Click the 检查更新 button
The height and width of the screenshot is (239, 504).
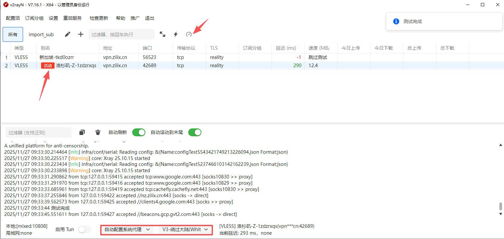coord(99,18)
